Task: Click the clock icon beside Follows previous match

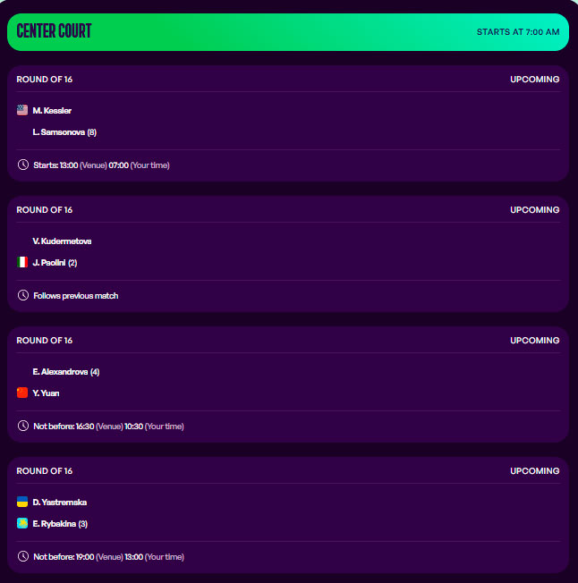Action: pos(23,296)
